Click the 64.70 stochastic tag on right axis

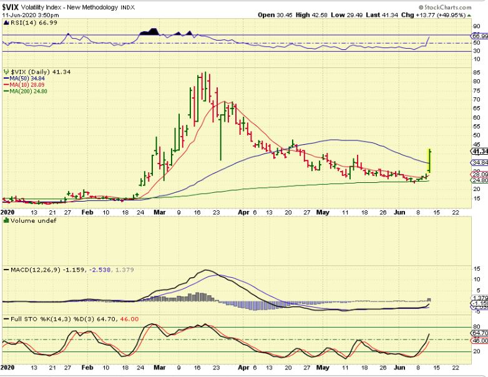480,333
